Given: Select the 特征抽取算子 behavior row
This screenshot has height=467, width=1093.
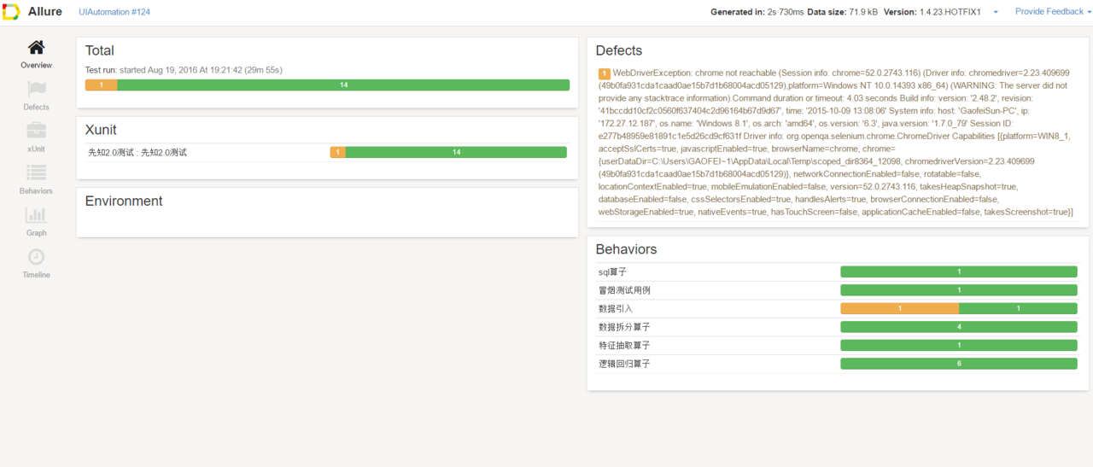Looking at the screenshot, I should pyautogui.click(x=838, y=345).
